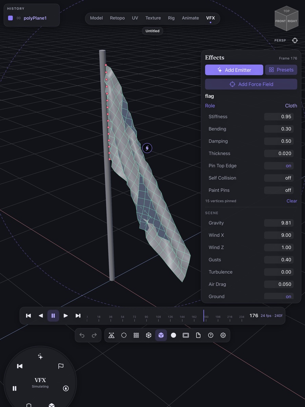The width and height of the screenshot is (305, 407).
Task: Click the redo arrow in bottom toolbar
Action: click(x=94, y=335)
